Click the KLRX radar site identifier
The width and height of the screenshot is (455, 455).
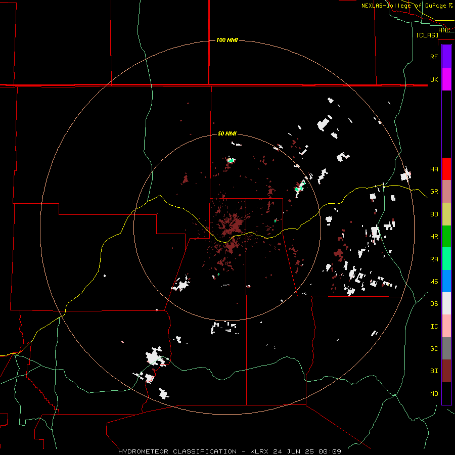click(x=260, y=451)
